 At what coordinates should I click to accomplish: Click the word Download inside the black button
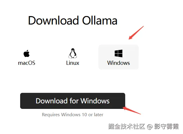tap(52, 101)
